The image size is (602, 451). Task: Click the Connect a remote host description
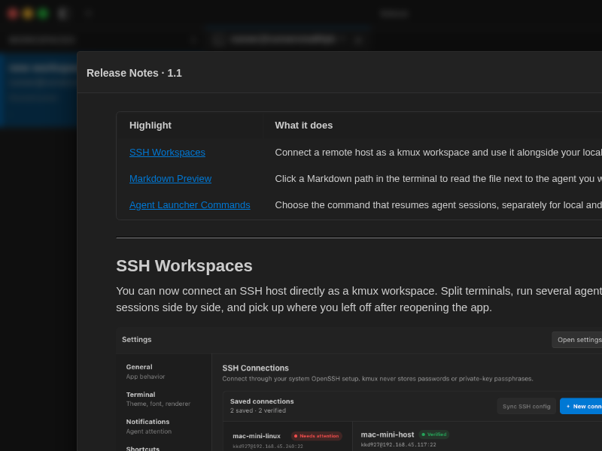(x=438, y=153)
